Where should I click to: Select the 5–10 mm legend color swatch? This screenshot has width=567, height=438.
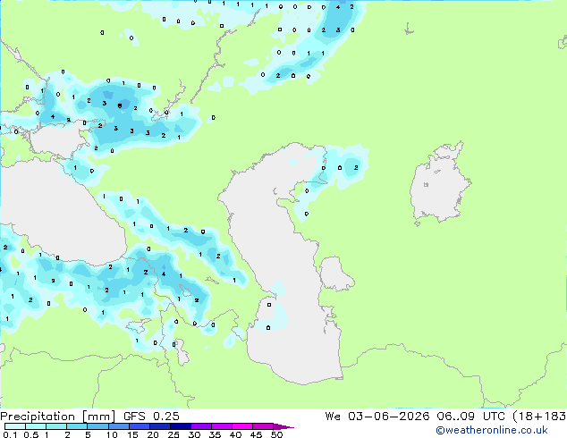(x=97, y=426)
